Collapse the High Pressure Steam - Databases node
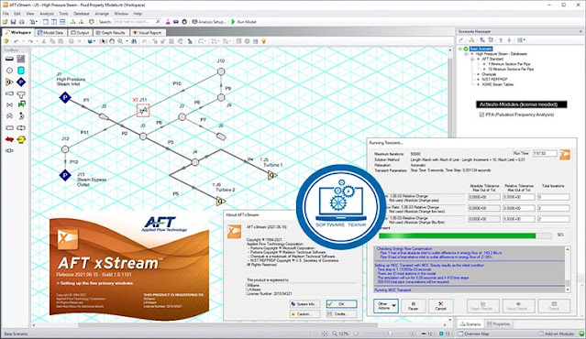The image size is (586, 339). point(467,54)
